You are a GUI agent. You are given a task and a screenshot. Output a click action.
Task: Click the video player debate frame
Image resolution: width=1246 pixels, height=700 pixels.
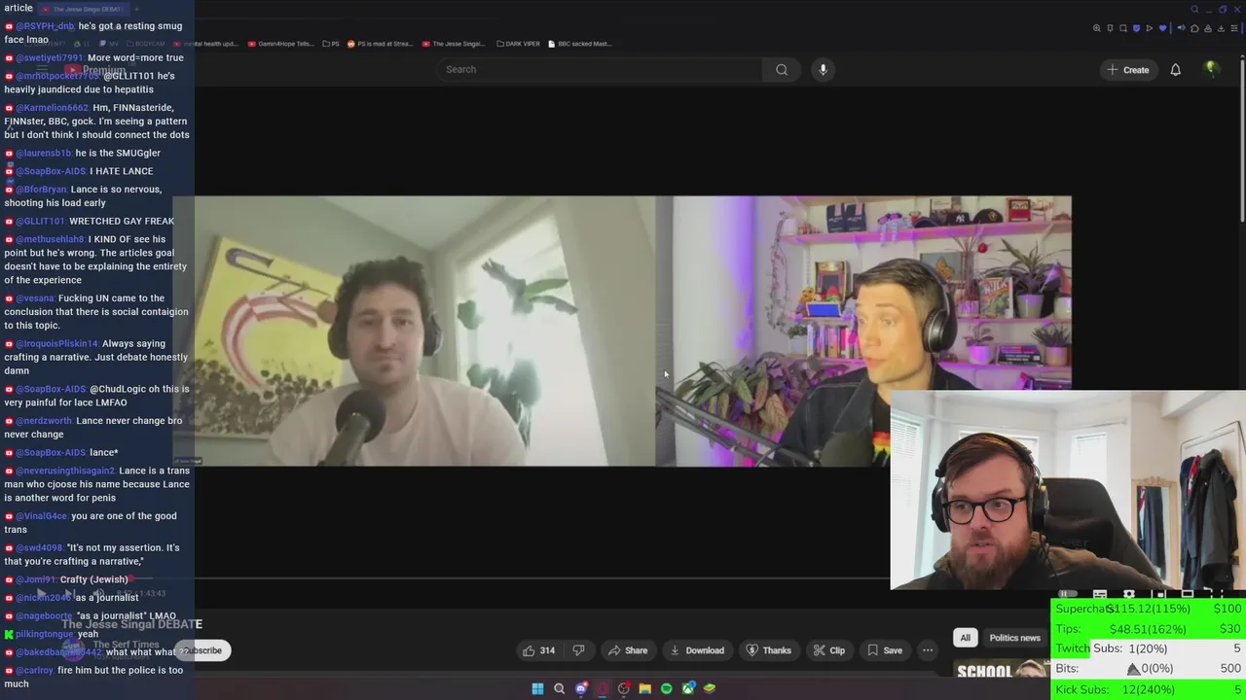click(623, 331)
